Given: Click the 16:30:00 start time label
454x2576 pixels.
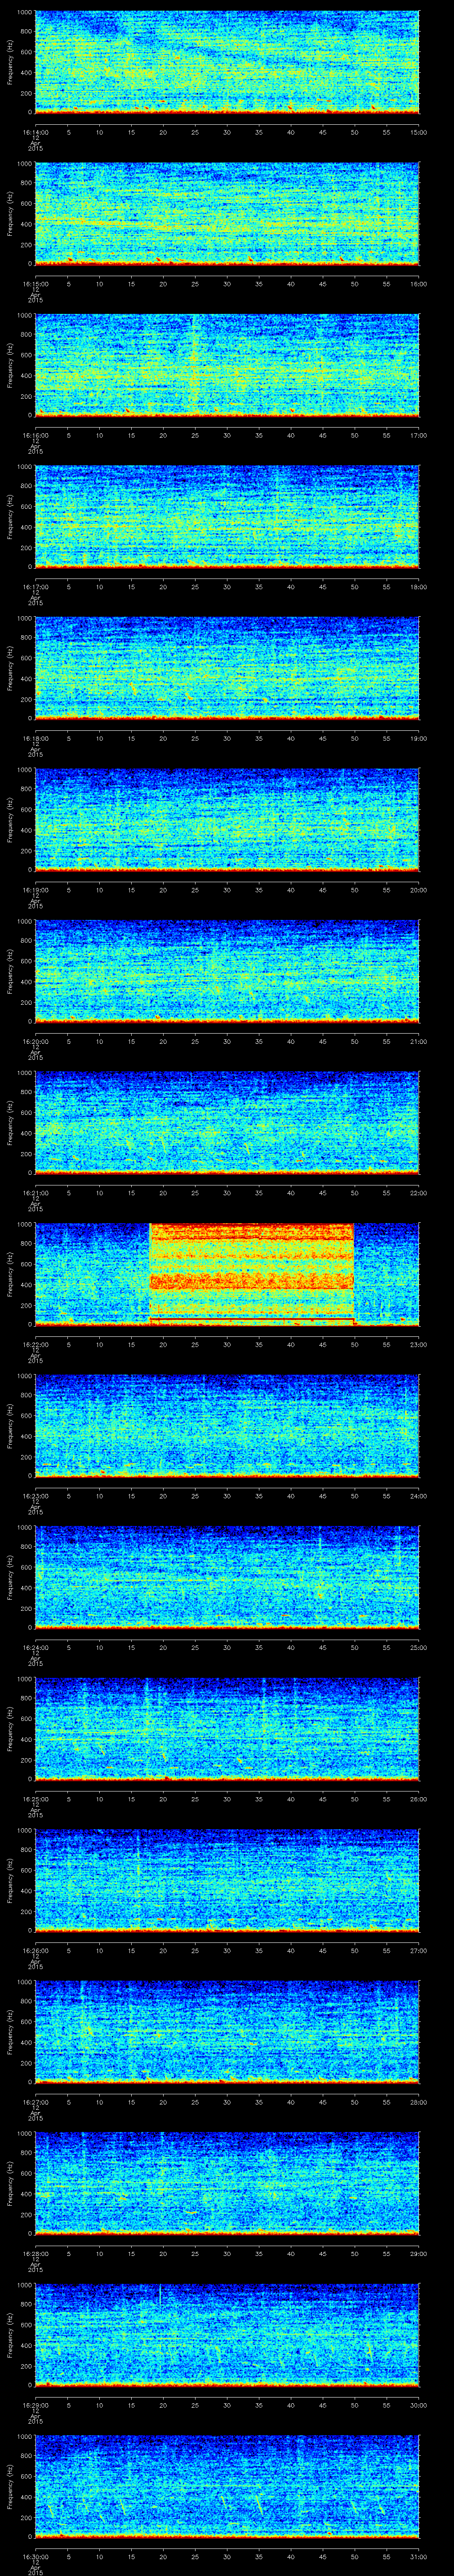Looking at the screenshot, I should tap(35, 2556).
